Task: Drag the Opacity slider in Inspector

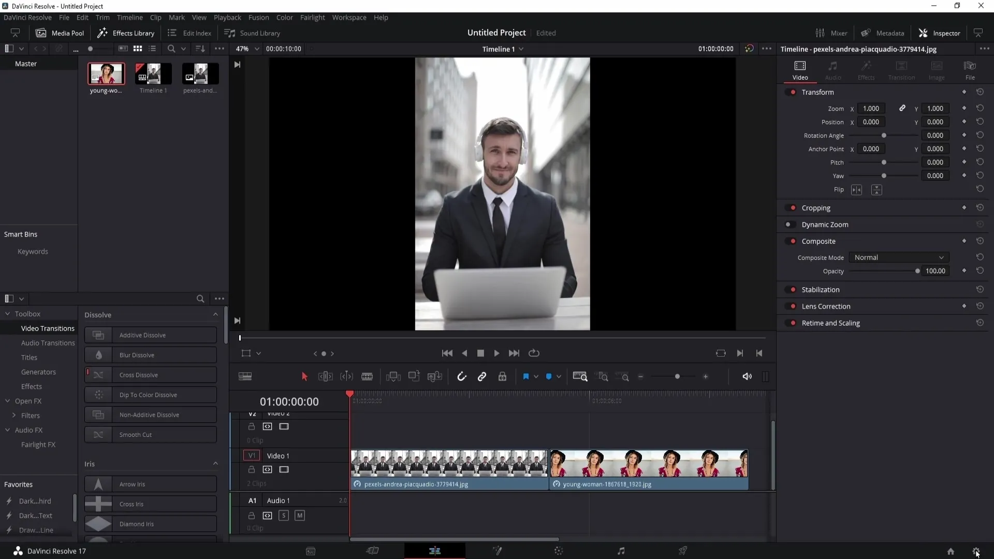Action: tap(917, 271)
